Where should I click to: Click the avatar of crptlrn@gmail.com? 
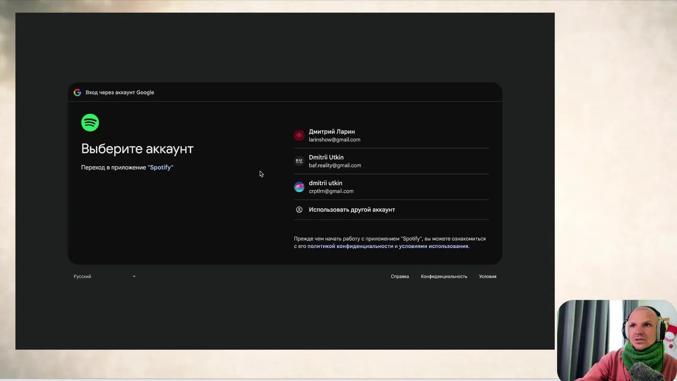299,187
